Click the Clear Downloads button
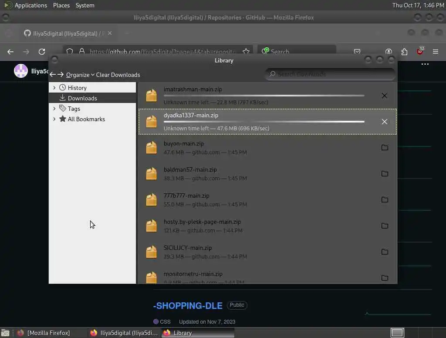The height and width of the screenshot is (338, 446). click(x=118, y=75)
